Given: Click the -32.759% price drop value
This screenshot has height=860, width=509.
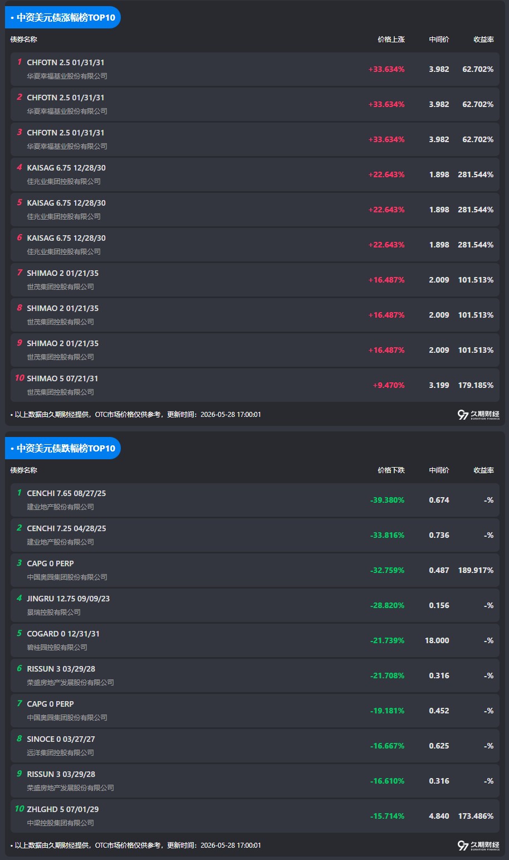Looking at the screenshot, I should coord(387,570).
